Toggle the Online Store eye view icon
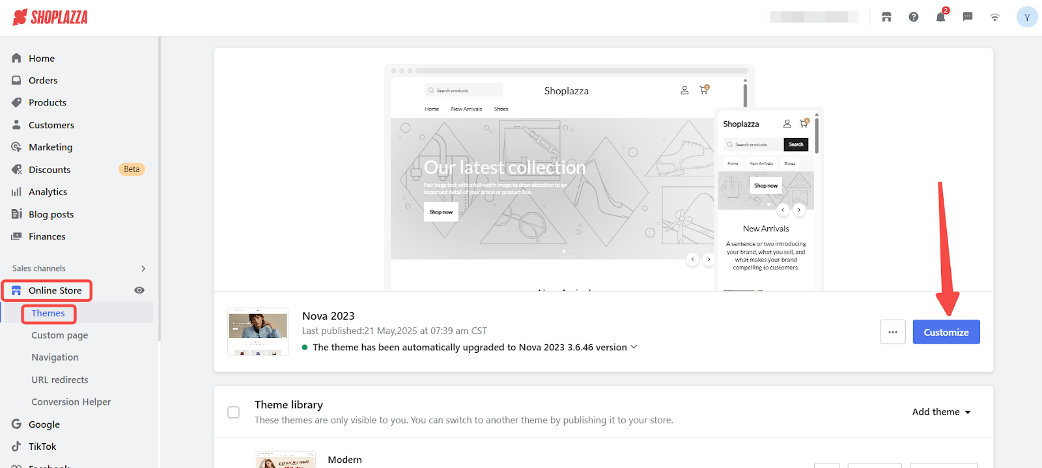The width and height of the screenshot is (1042, 468). pyautogui.click(x=139, y=290)
